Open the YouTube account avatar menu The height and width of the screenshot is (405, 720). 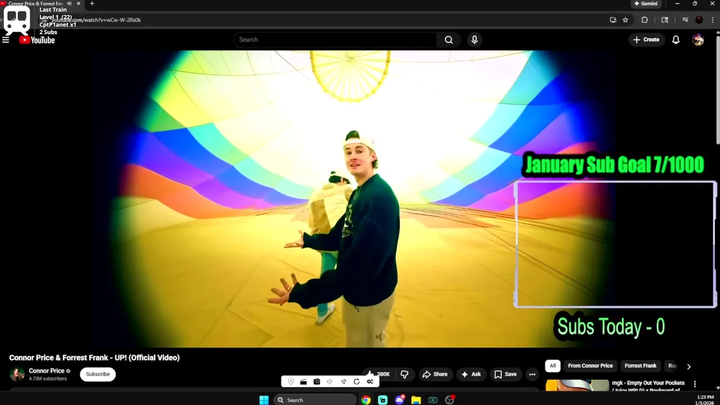click(698, 40)
